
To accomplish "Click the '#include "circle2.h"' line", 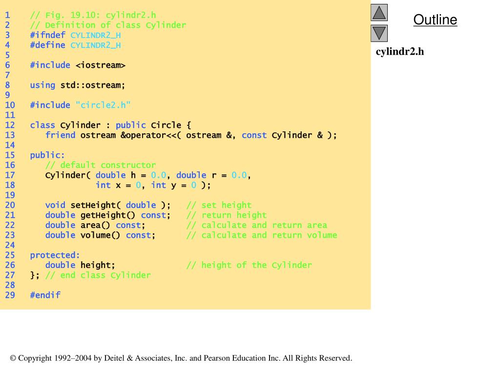I will point(81,105).
